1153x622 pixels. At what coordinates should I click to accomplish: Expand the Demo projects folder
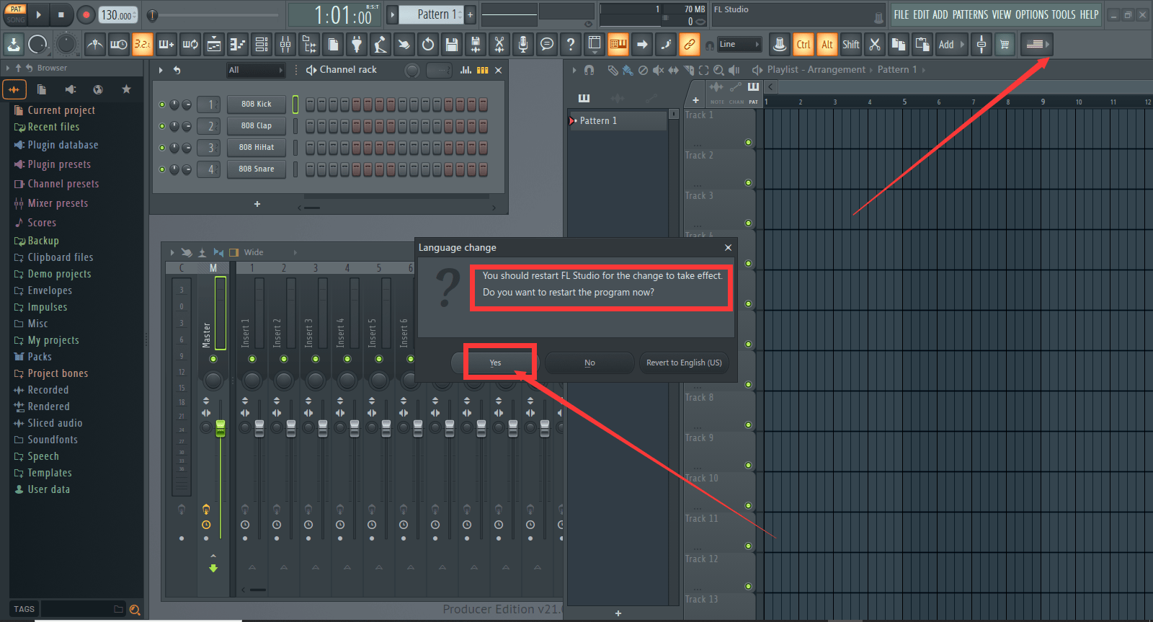pos(53,274)
